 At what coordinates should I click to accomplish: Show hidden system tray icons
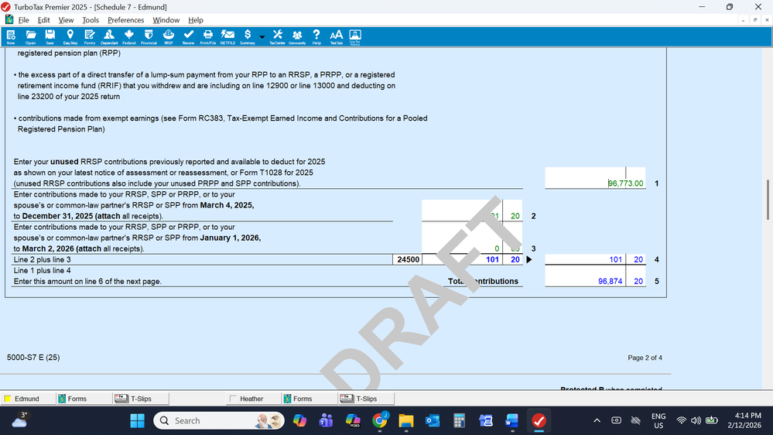pyautogui.click(x=597, y=421)
